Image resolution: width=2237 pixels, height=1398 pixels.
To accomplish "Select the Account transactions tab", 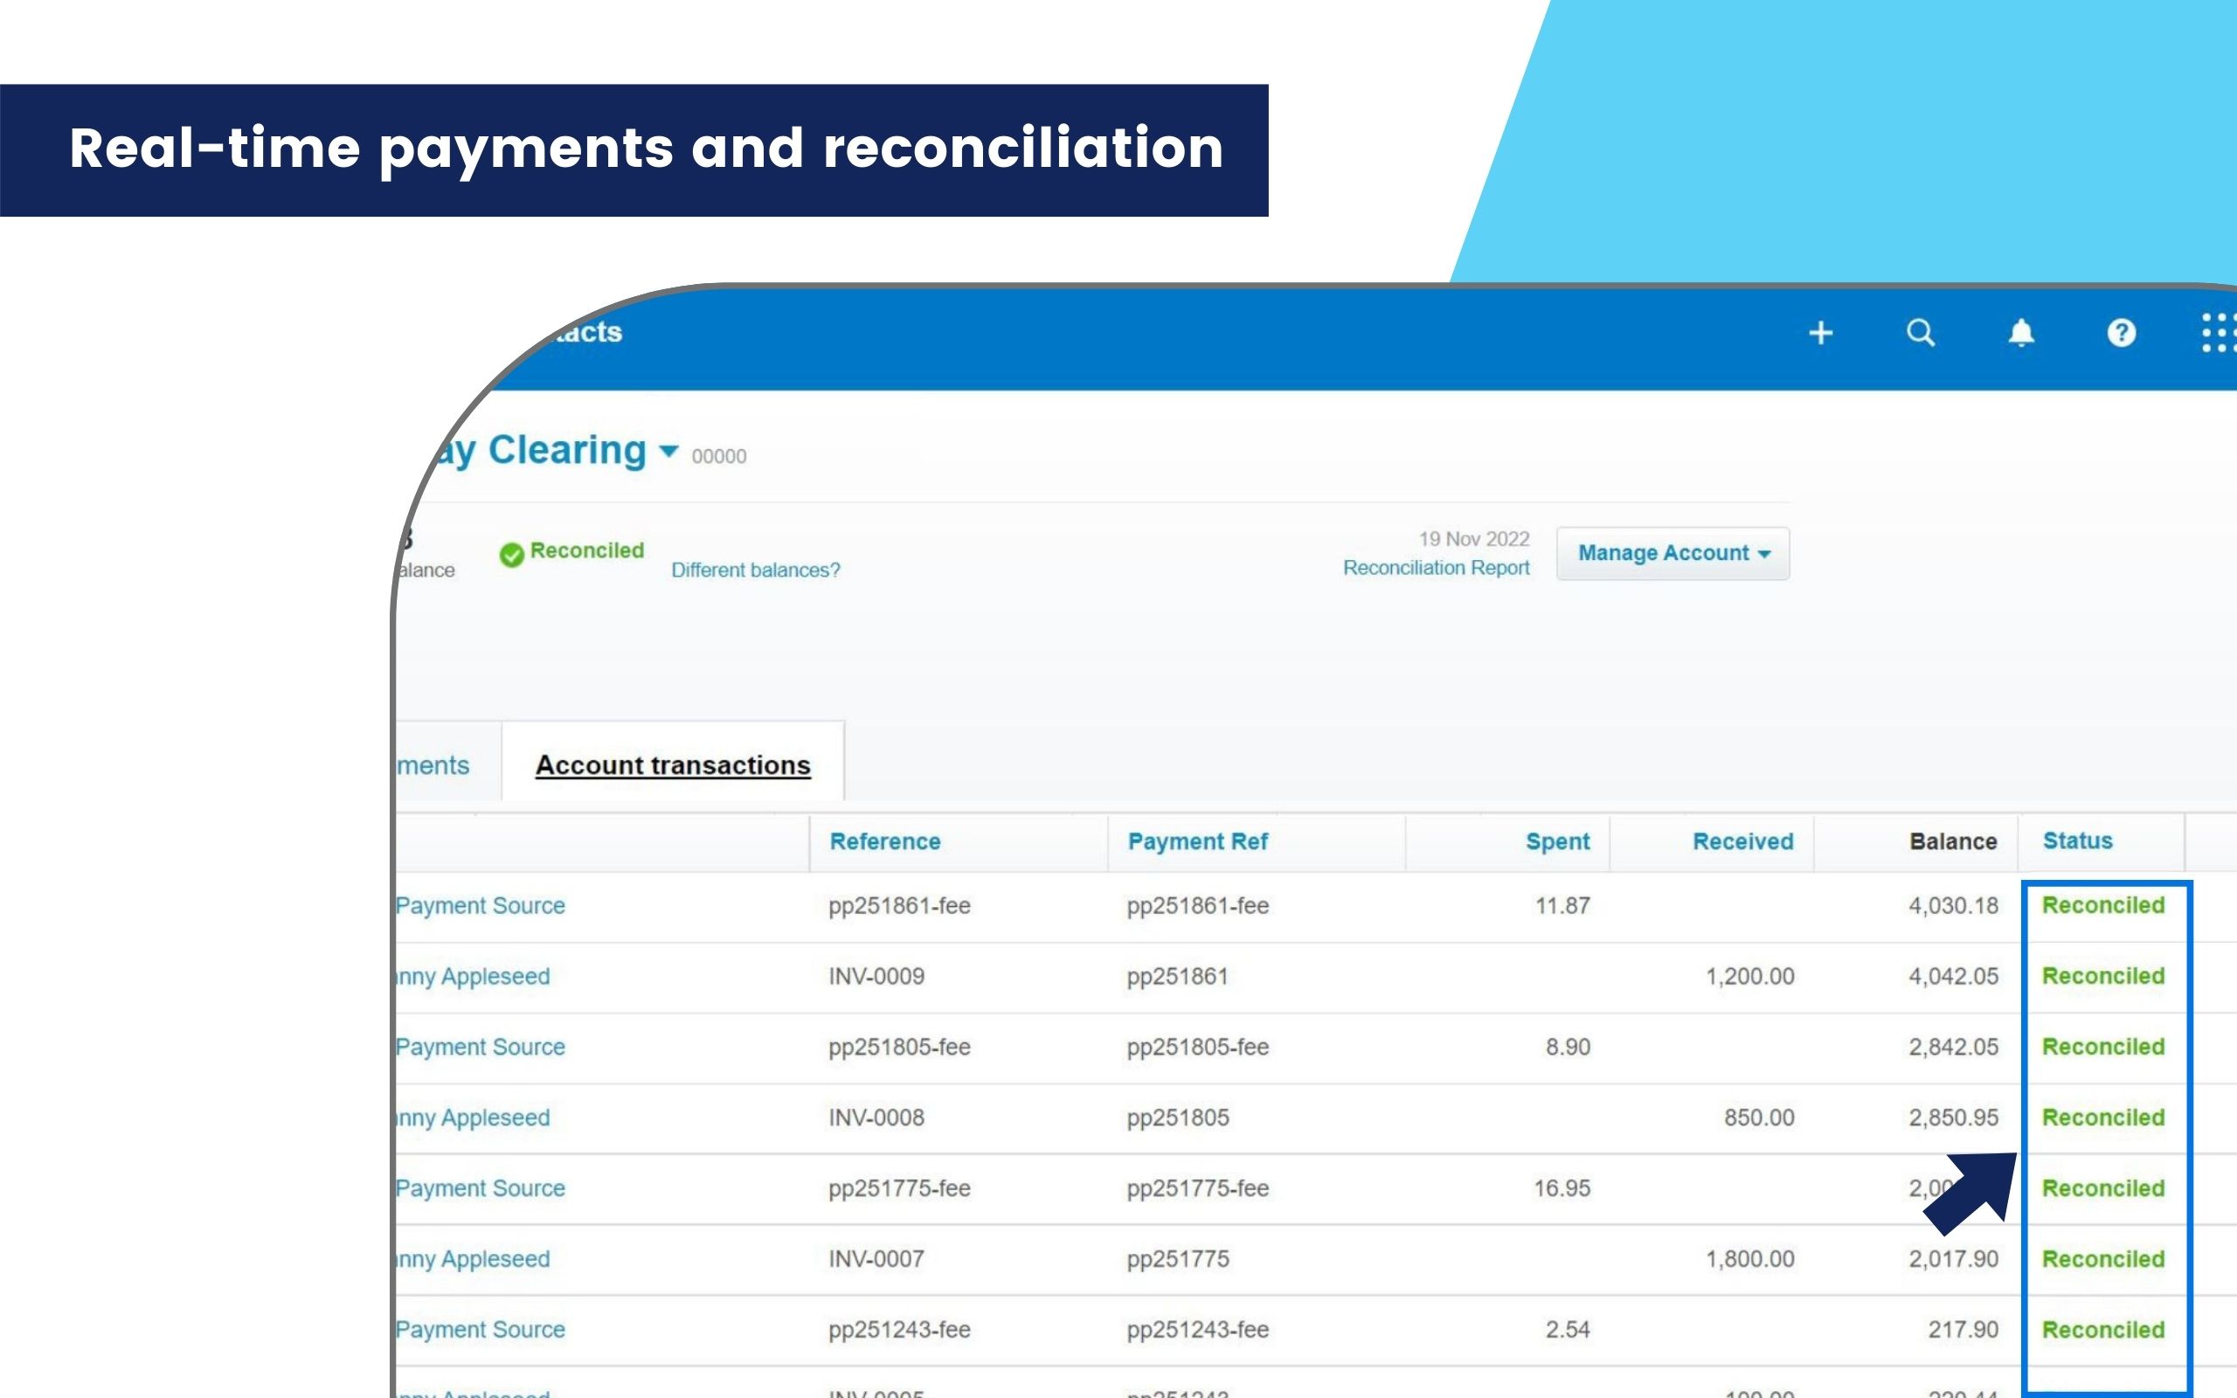I will [x=673, y=764].
